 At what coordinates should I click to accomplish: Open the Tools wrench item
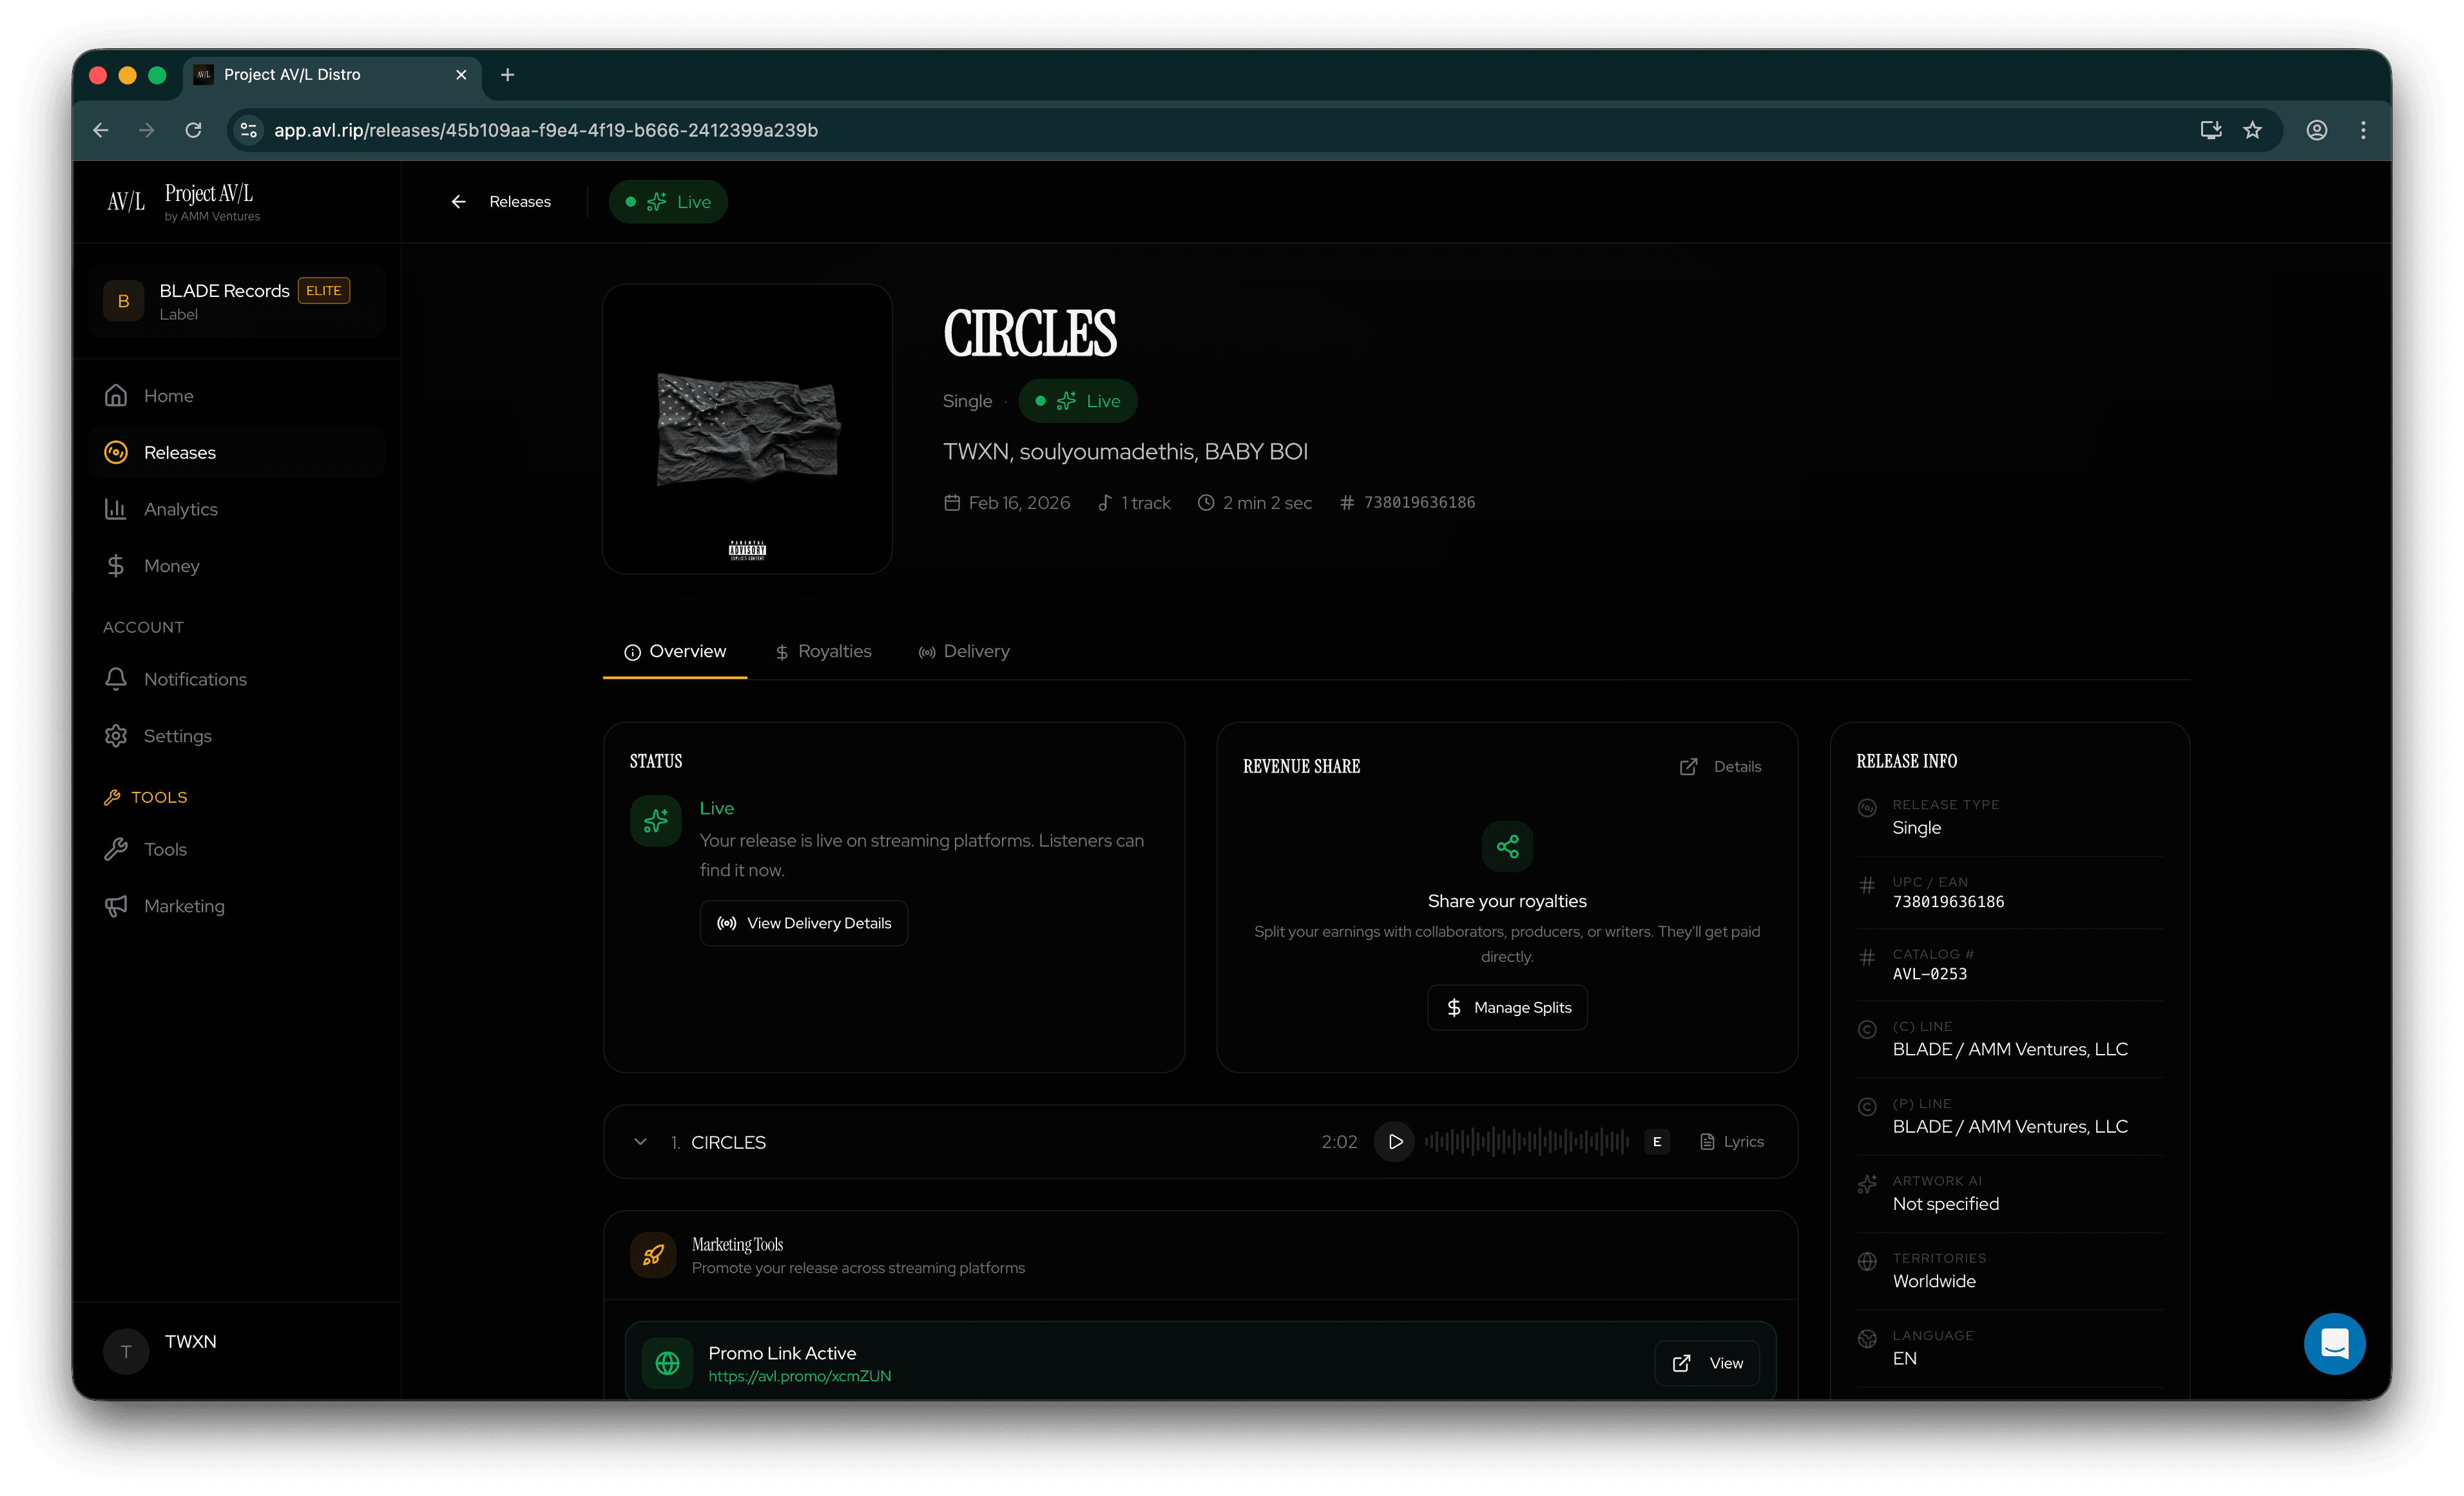(236, 849)
